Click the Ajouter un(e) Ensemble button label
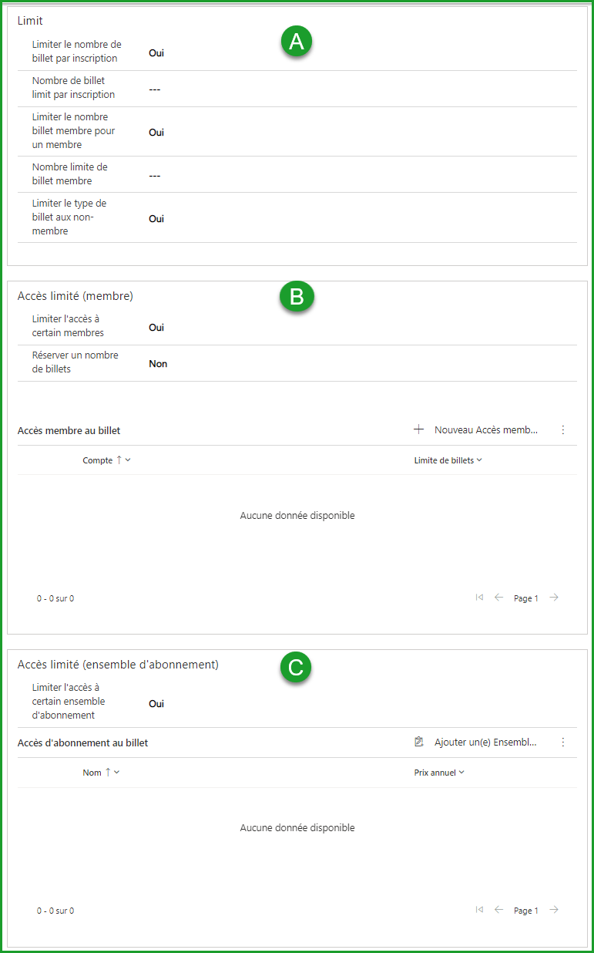The width and height of the screenshot is (594, 953). click(485, 742)
